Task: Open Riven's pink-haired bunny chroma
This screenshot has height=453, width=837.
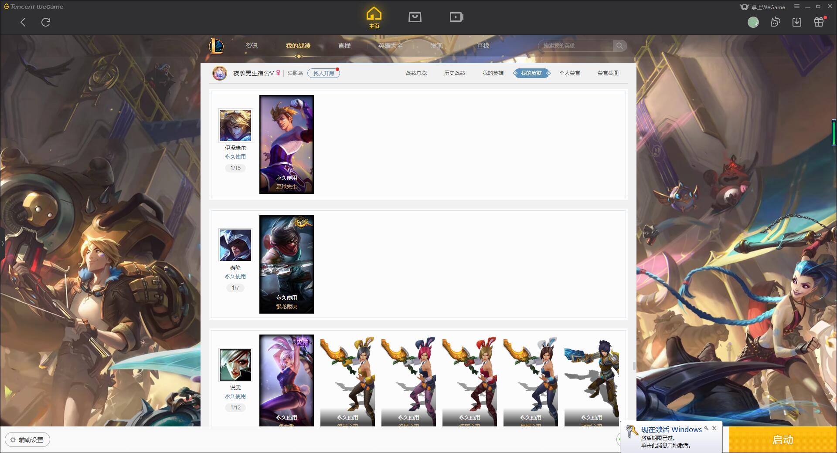Action: tap(408, 380)
